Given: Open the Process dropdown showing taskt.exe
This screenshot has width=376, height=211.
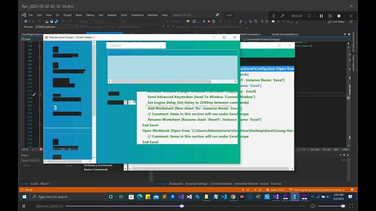Looking at the screenshot, I should pyautogui.click(x=56, y=27).
